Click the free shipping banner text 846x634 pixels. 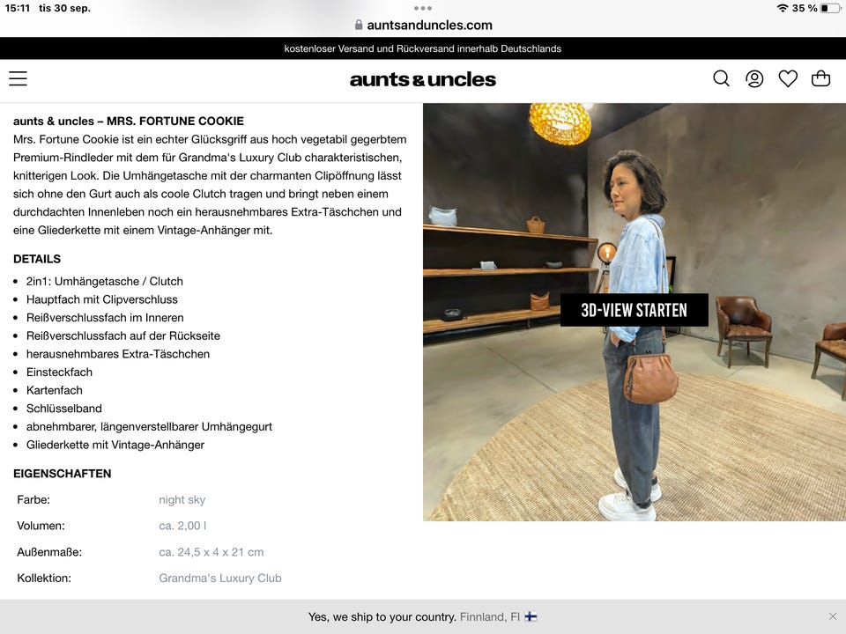[422, 48]
